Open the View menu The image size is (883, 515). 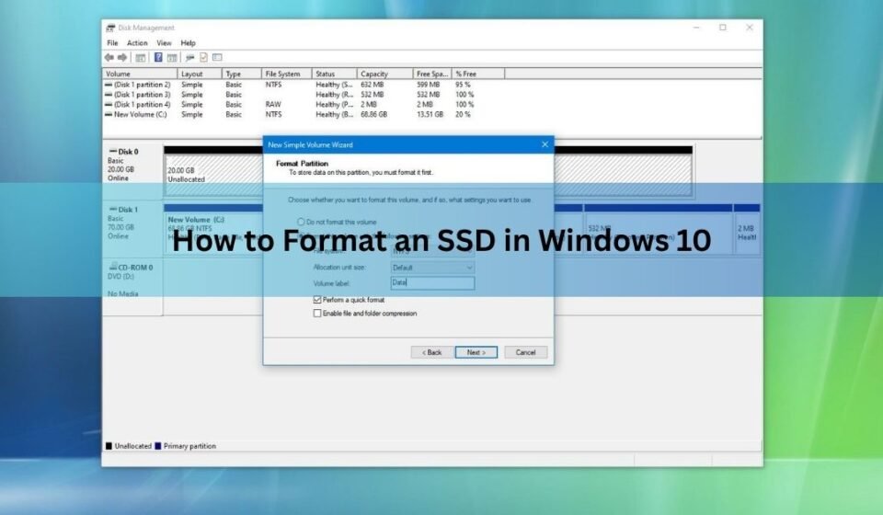coord(164,43)
